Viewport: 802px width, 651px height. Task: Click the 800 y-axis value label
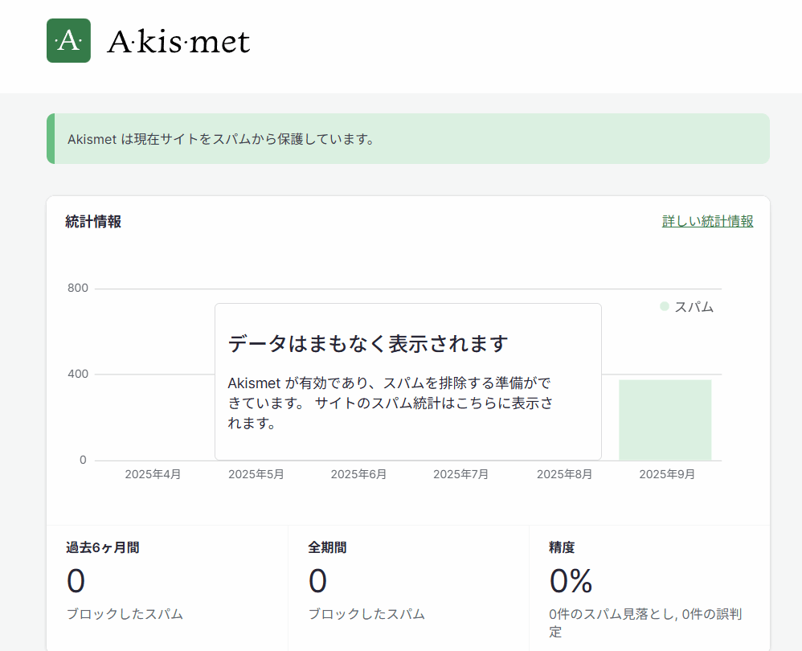click(78, 288)
